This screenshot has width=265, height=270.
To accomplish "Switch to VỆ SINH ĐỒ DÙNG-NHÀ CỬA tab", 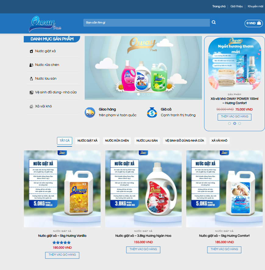I will pos(185,141).
